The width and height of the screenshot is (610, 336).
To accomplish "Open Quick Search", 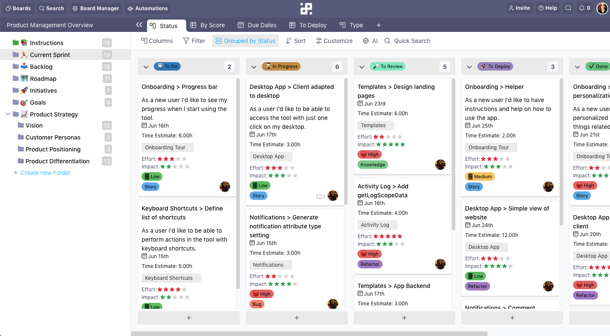I will tap(407, 41).
